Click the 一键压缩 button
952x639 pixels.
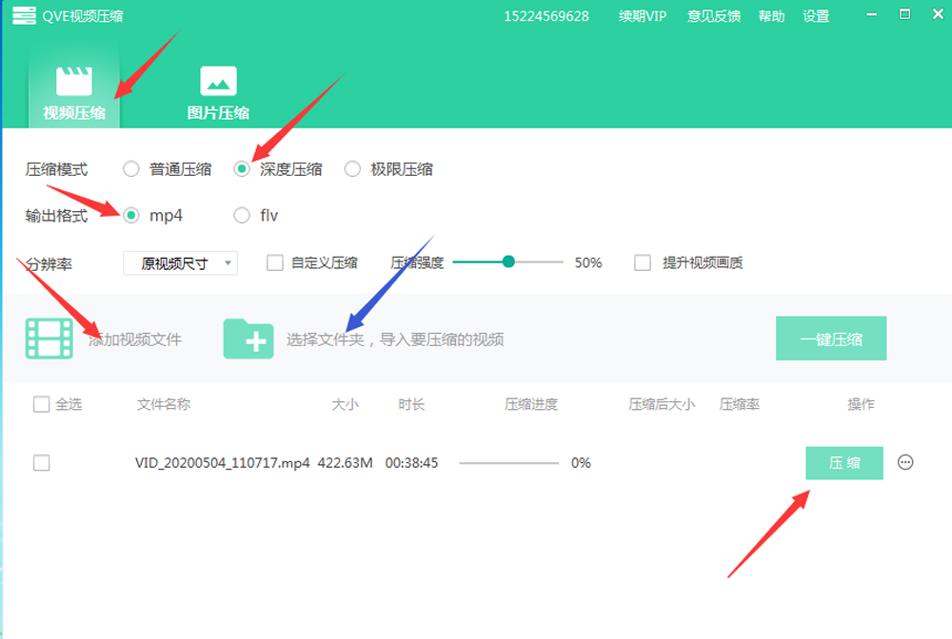click(x=830, y=339)
